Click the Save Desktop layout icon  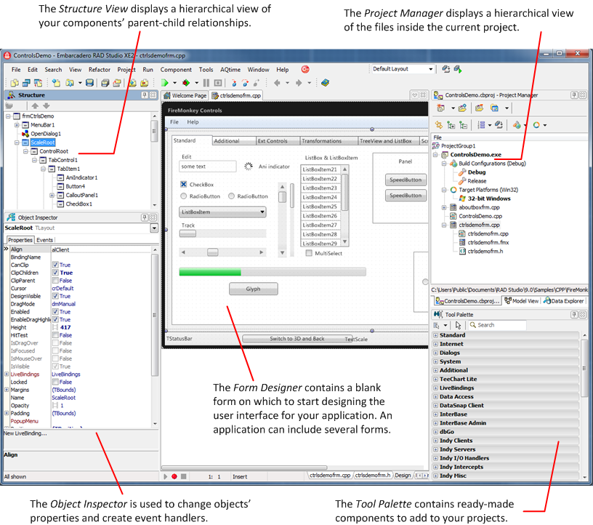pyautogui.click(x=446, y=69)
